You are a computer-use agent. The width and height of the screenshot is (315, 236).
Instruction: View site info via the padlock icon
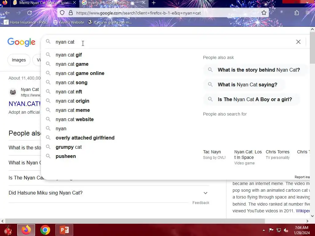[x=71, y=13]
